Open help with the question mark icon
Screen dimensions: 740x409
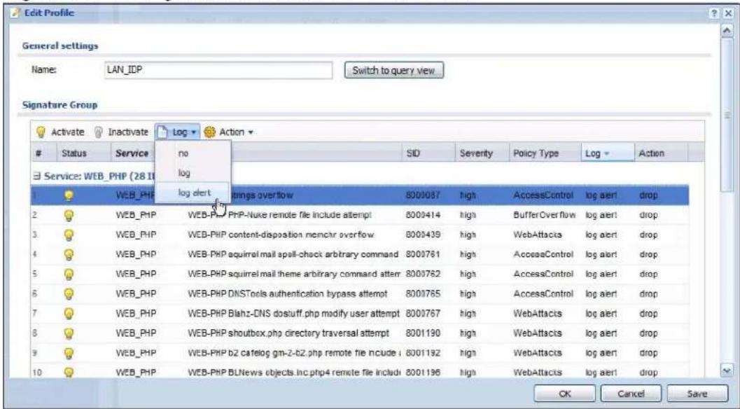[x=716, y=14]
